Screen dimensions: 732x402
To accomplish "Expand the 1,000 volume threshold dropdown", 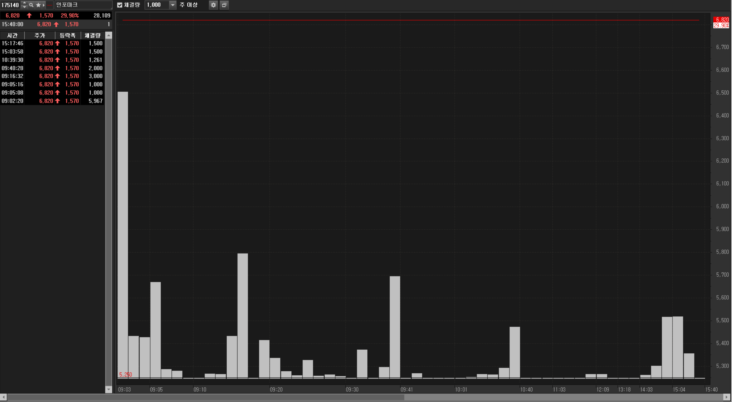I will [x=172, y=5].
